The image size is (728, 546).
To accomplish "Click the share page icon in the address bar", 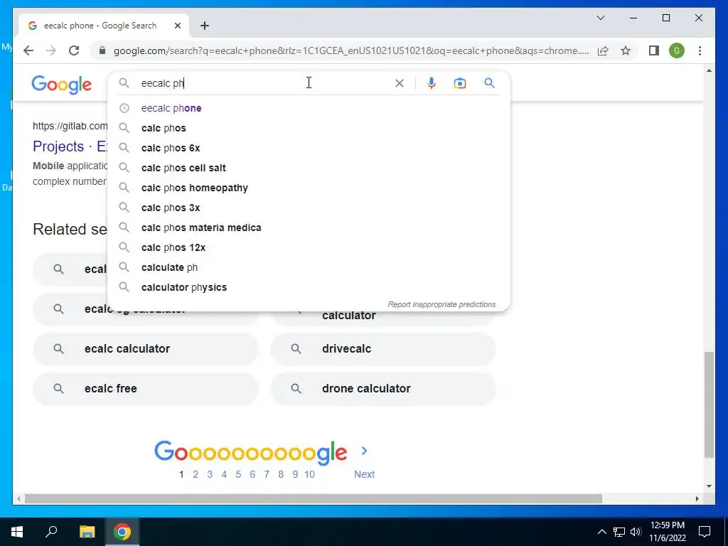I will [x=603, y=50].
